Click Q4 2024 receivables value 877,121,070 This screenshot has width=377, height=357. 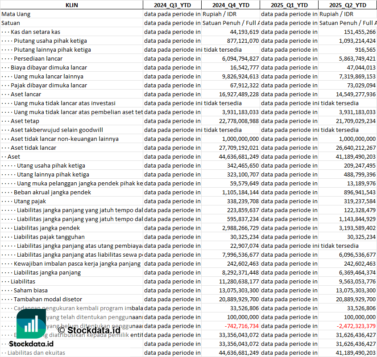[243, 41]
